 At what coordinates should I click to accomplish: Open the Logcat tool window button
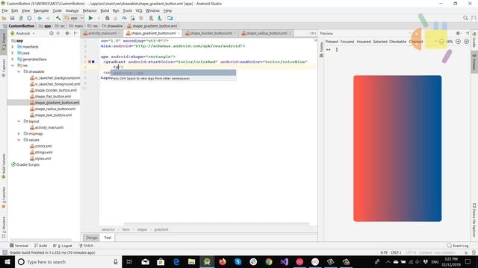63,246
